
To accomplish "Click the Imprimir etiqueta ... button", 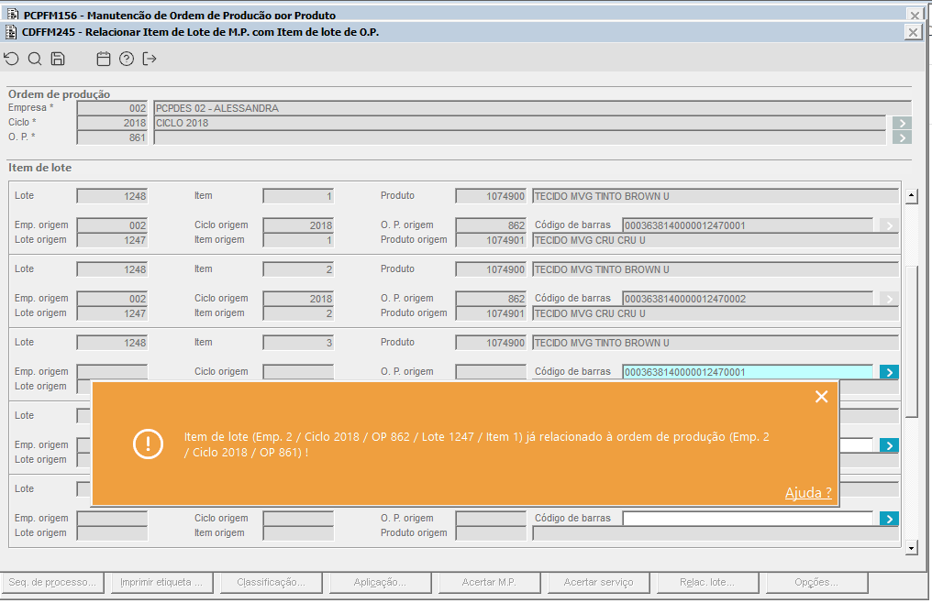I will click(161, 582).
